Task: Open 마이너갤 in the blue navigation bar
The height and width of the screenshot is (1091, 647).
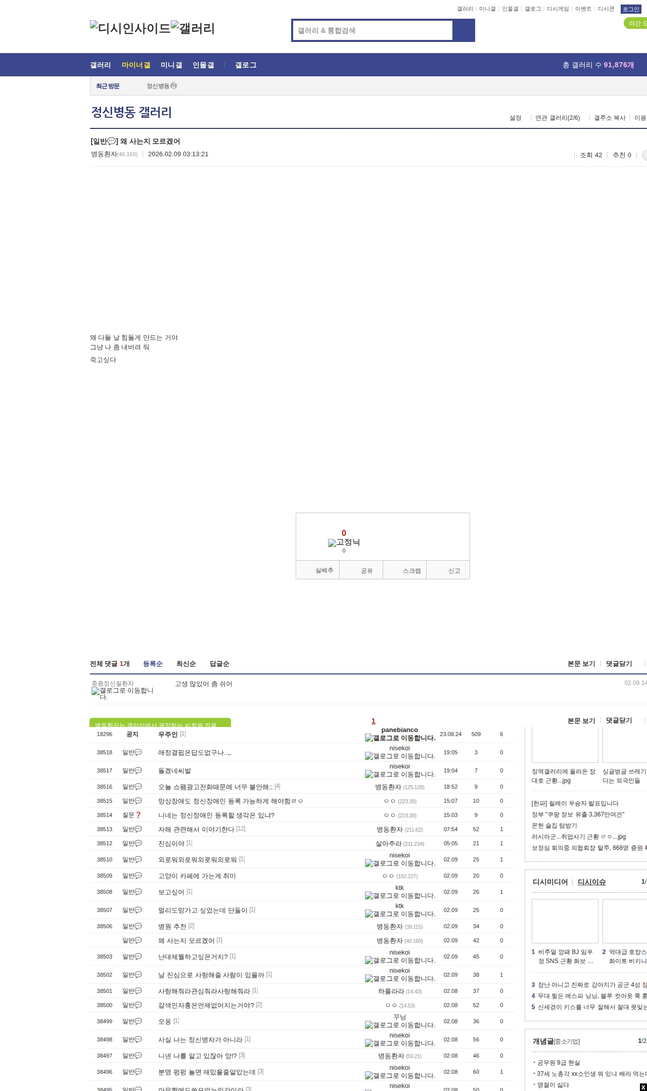Action: point(136,65)
